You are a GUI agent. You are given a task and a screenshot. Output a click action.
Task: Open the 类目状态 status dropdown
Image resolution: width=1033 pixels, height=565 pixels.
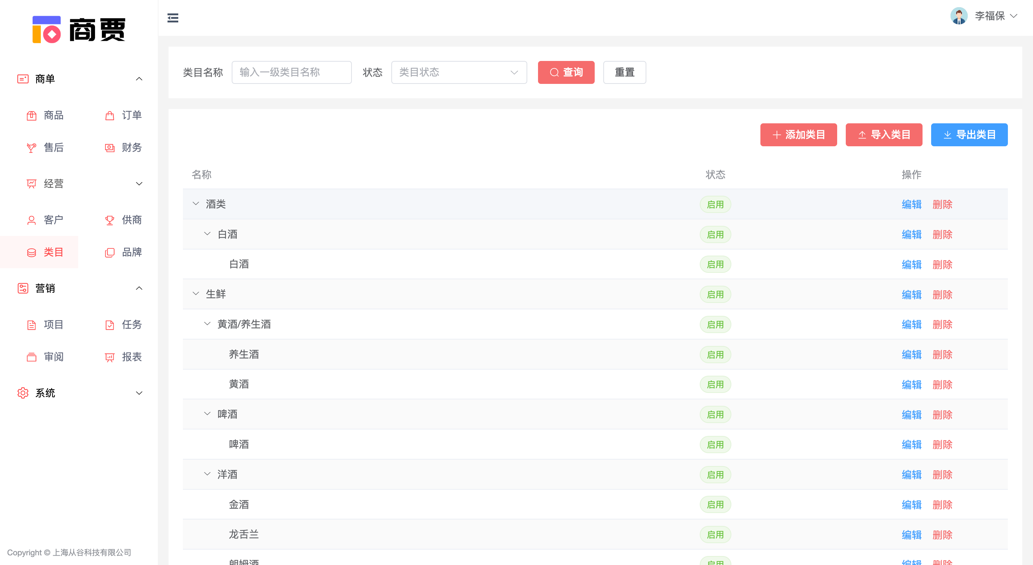click(x=459, y=72)
